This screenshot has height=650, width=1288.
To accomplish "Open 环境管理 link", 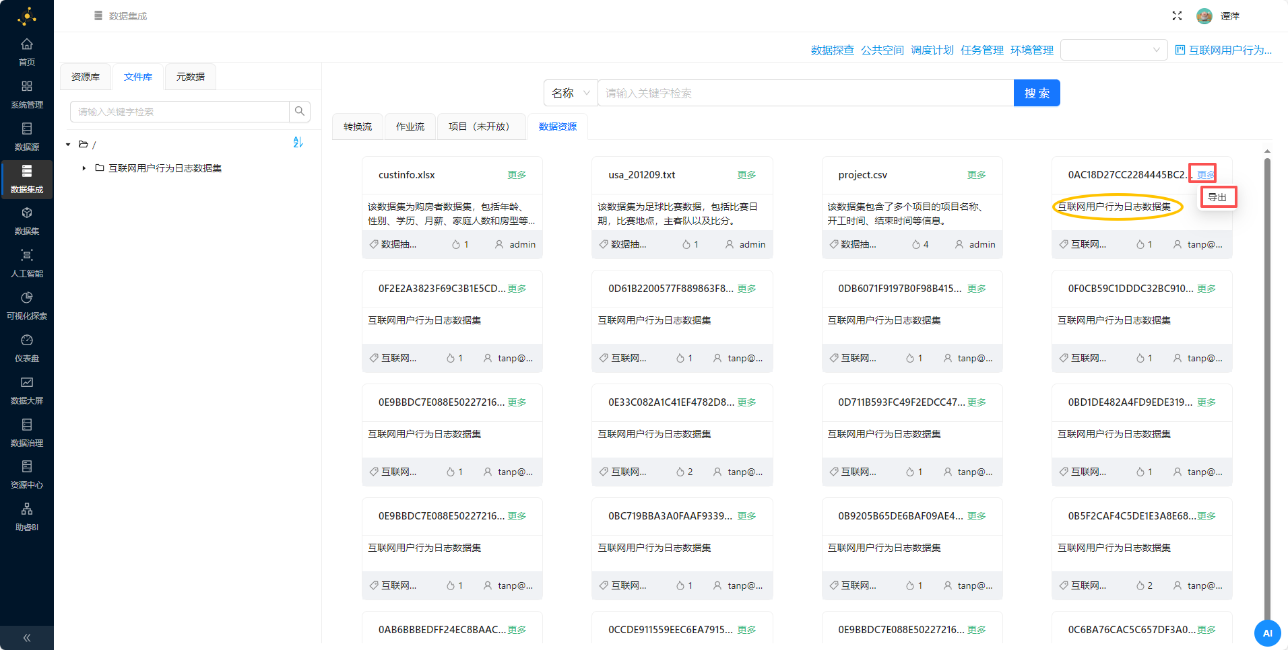I will coord(1032,50).
